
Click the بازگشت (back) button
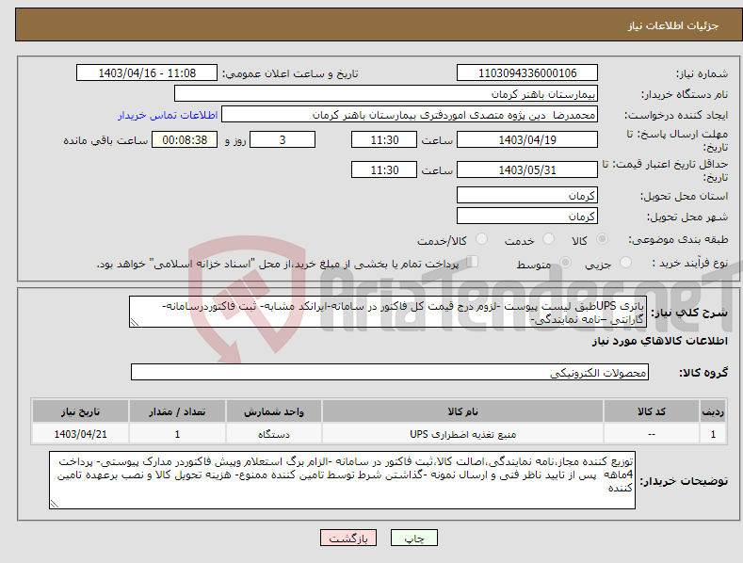click(x=348, y=538)
